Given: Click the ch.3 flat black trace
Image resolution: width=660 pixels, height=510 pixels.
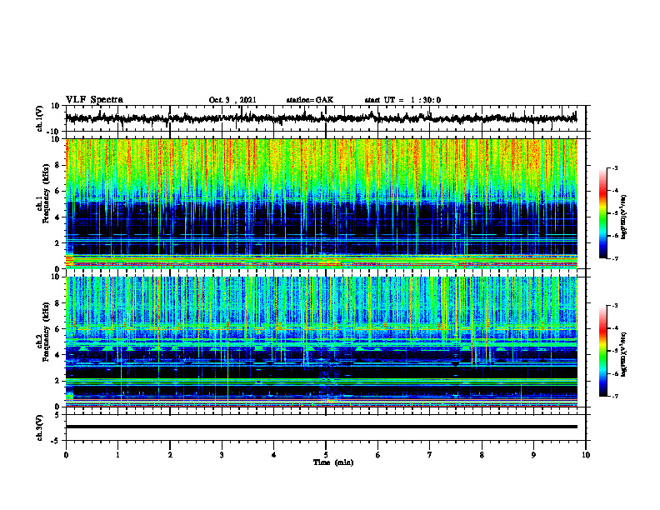Looking at the screenshot, I should (x=321, y=427).
